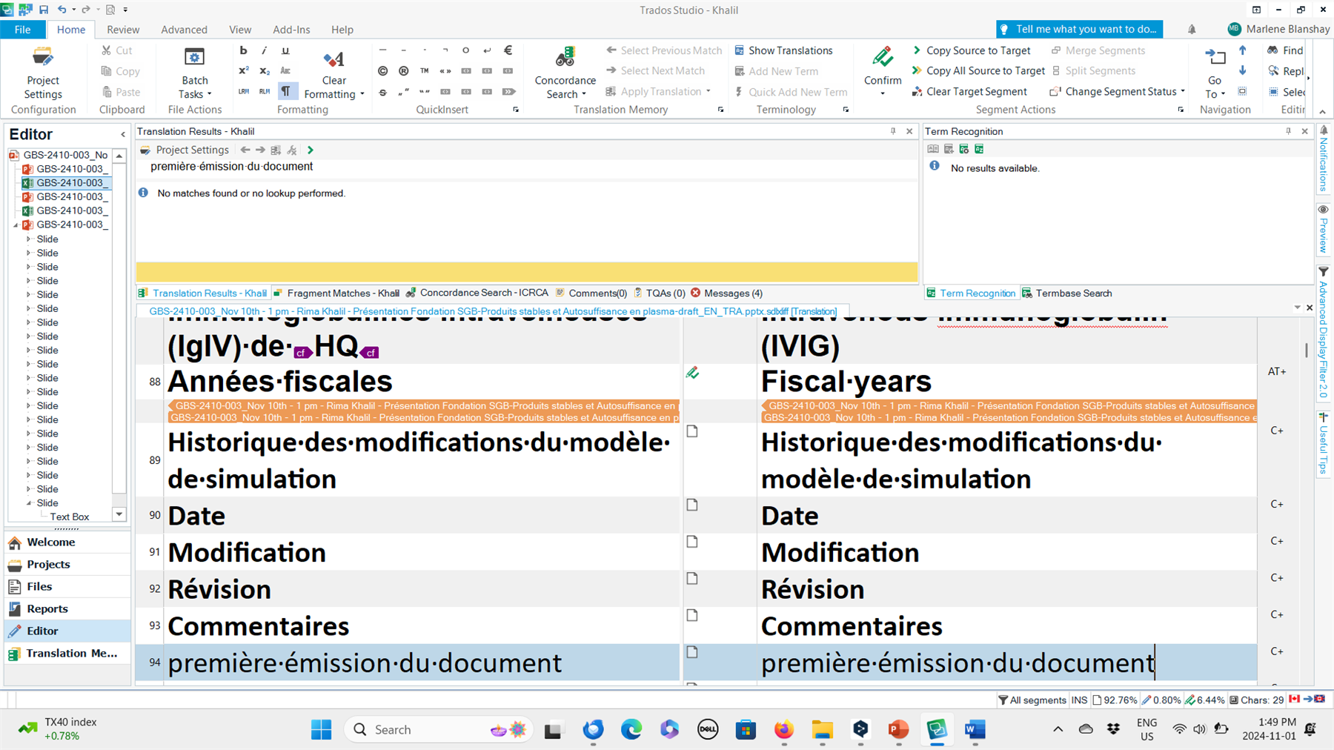Click the All segments filter in status bar
Screen dimensions: 1334x750
(x=1032, y=700)
